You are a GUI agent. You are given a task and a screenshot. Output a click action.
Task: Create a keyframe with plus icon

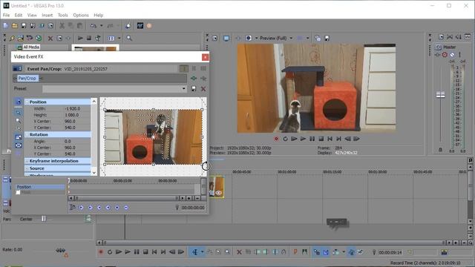(117, 208)
